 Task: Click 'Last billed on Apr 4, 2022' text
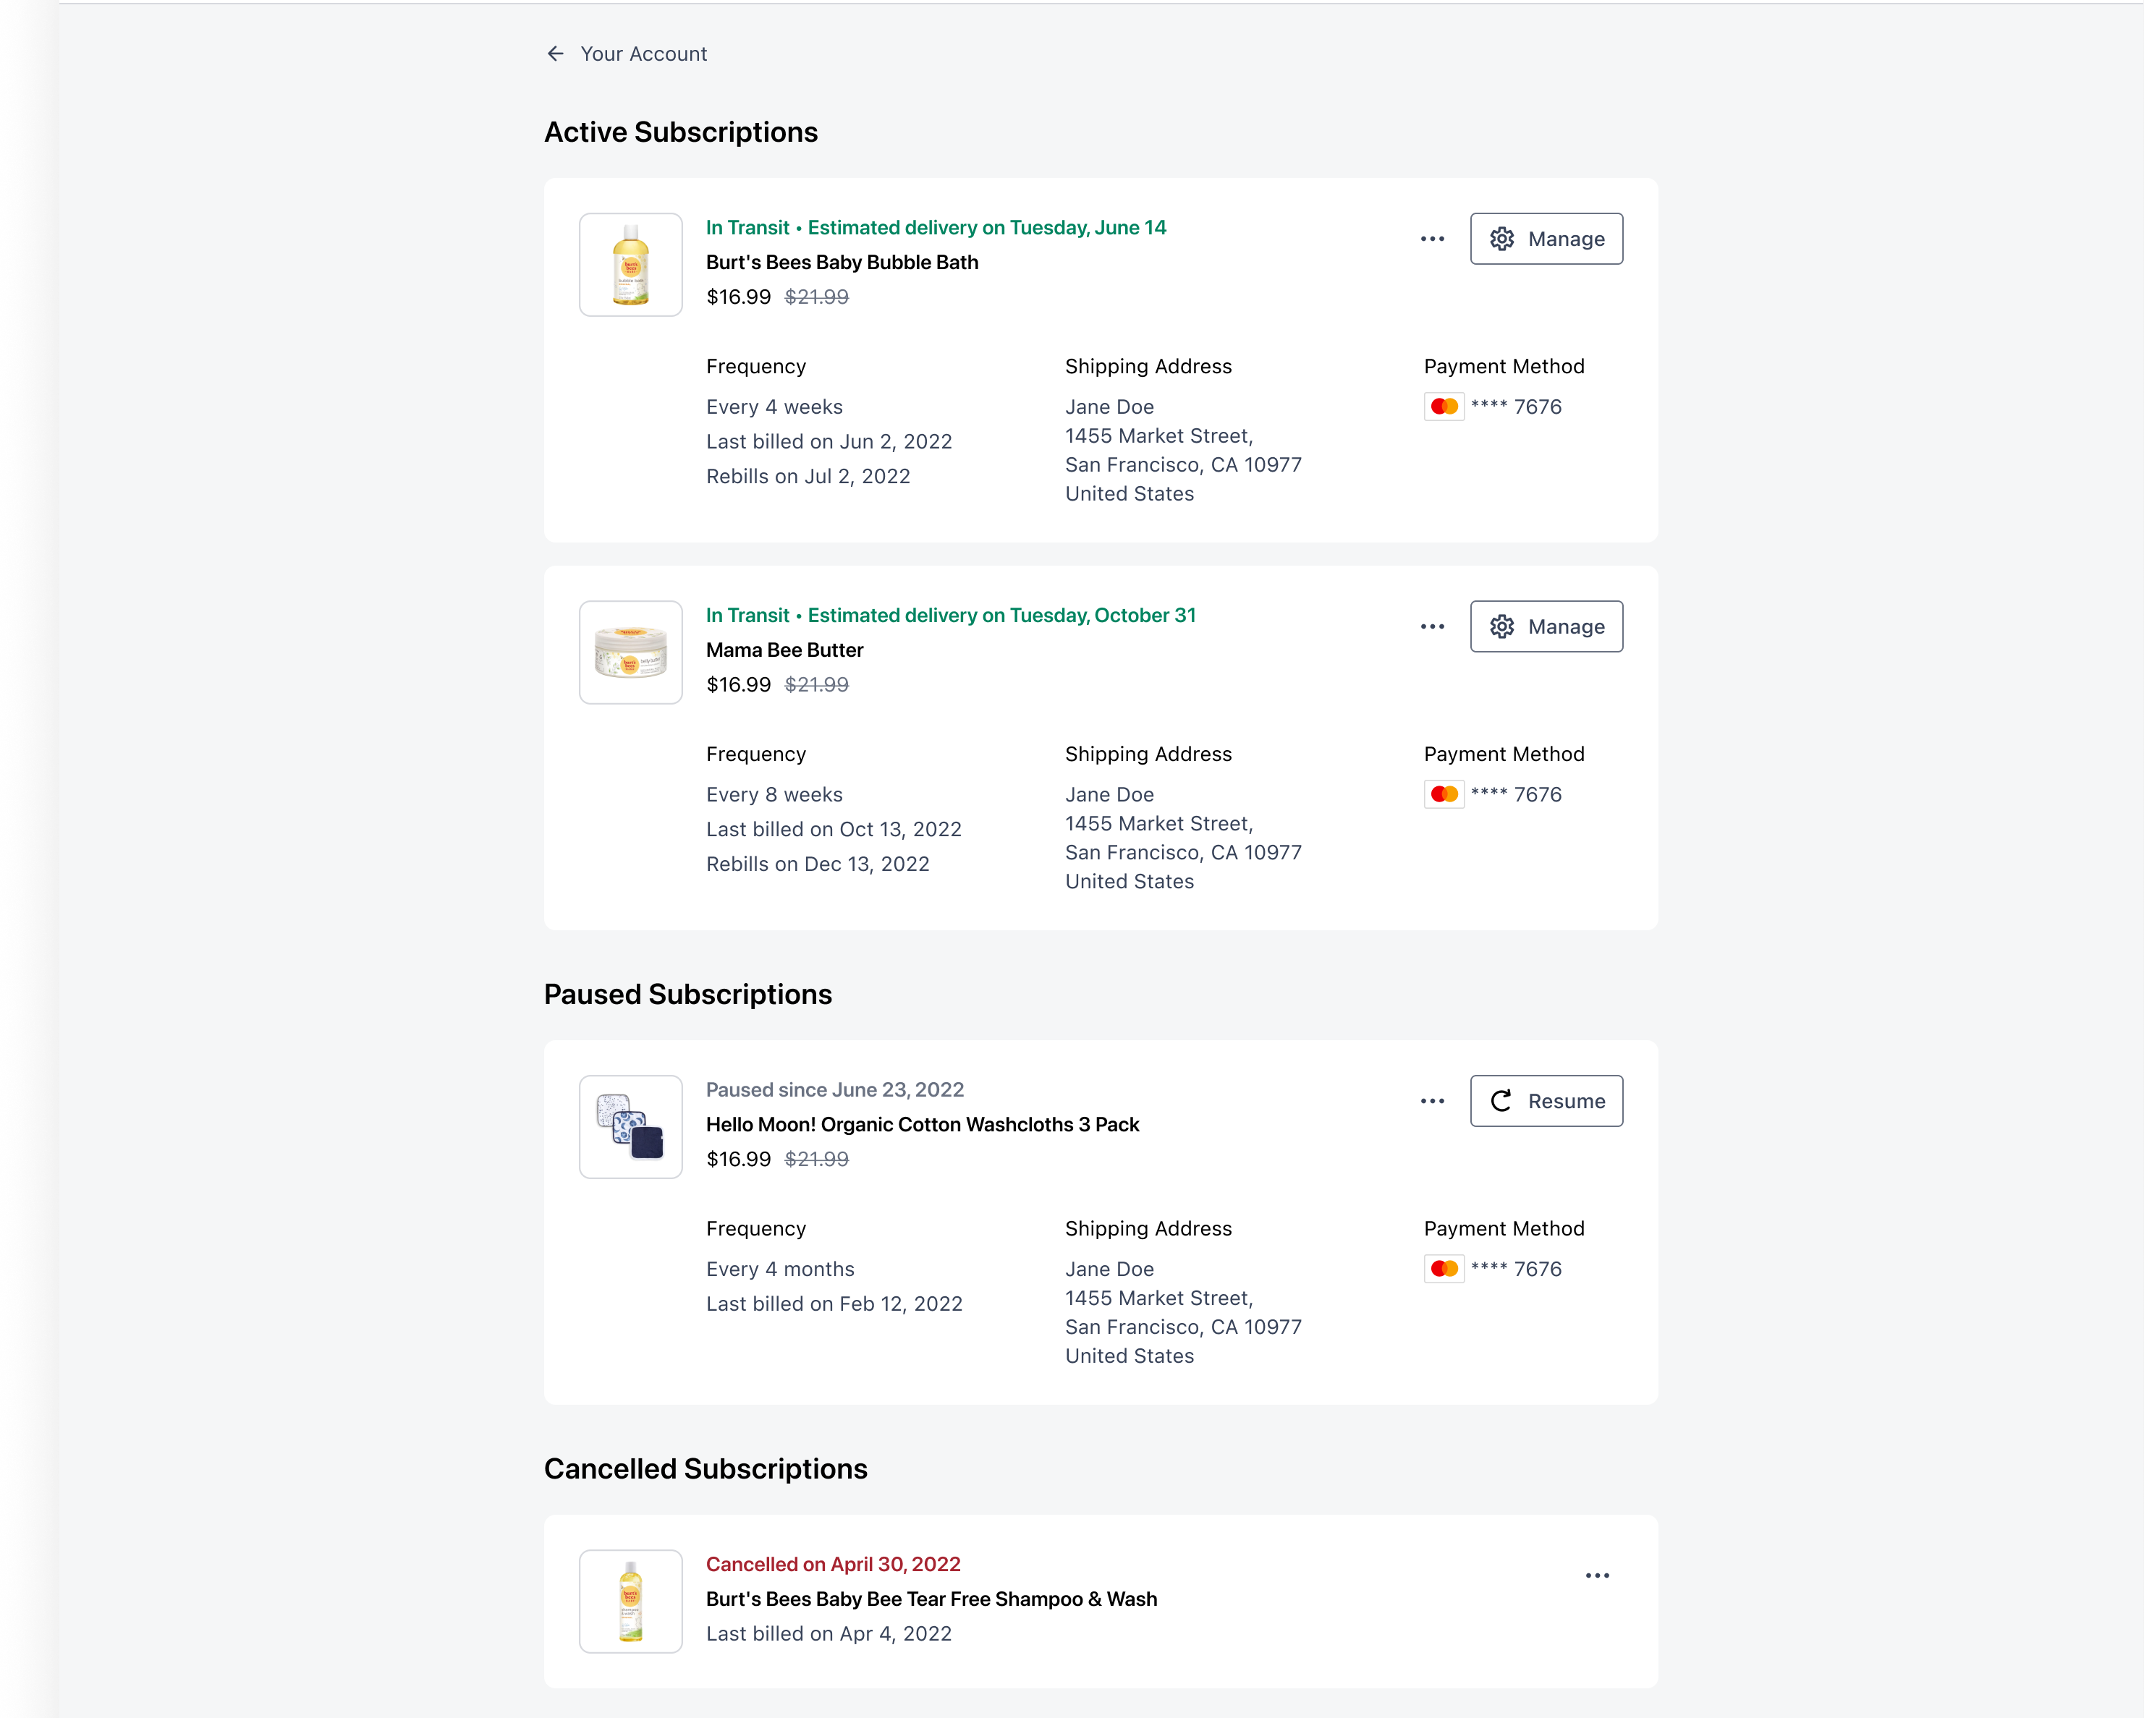coord(829,1633)
